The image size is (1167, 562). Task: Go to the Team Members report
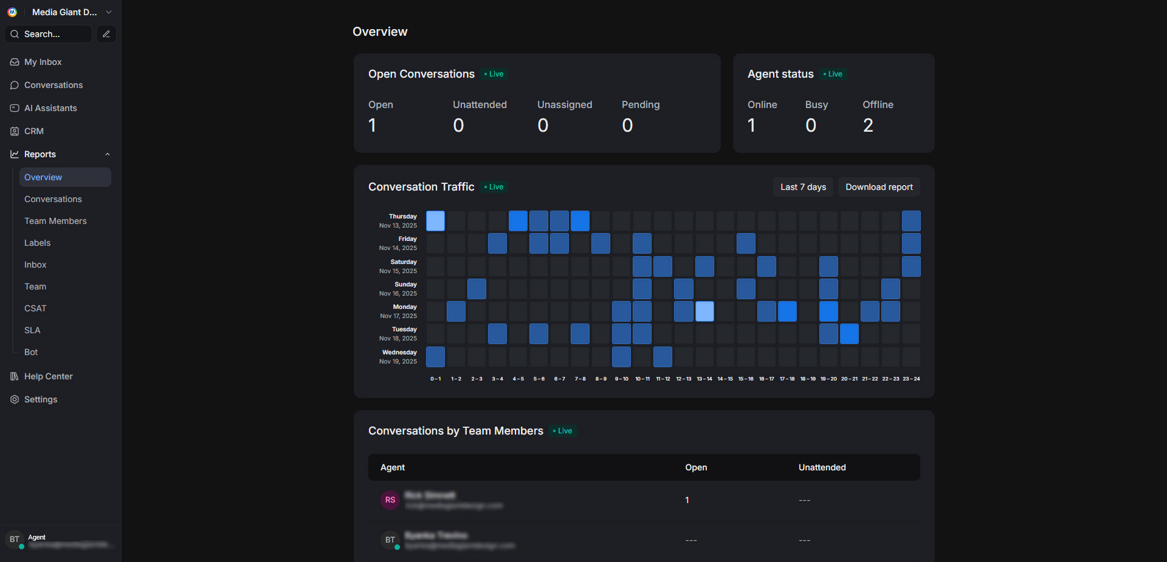[x=55, y=221]
